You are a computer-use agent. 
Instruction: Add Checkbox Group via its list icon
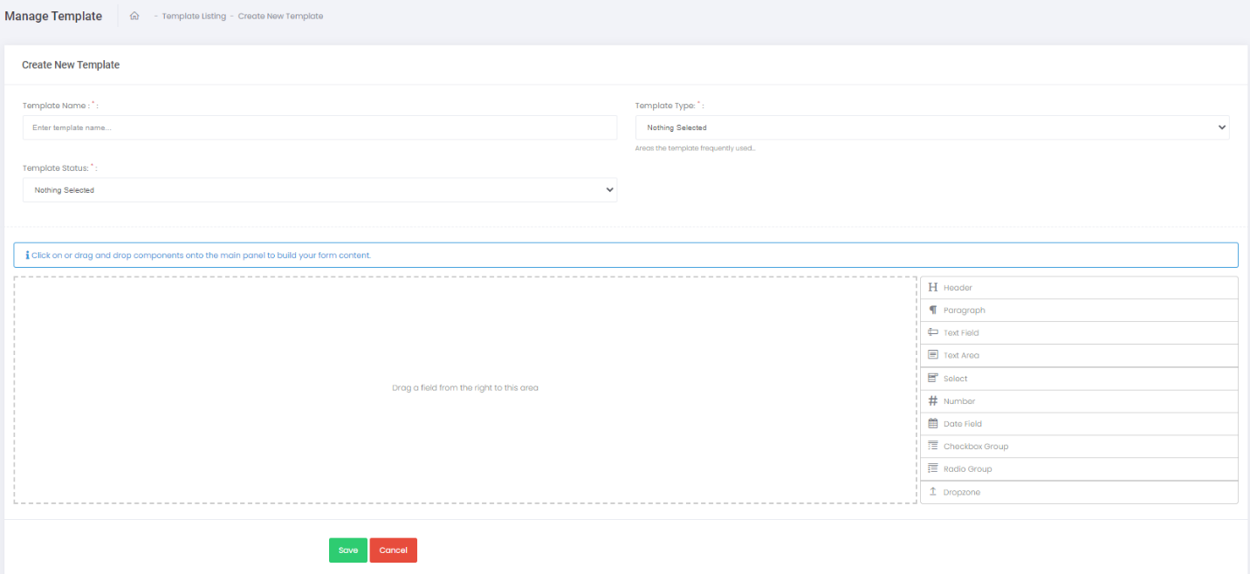click(x=932, y=447)
